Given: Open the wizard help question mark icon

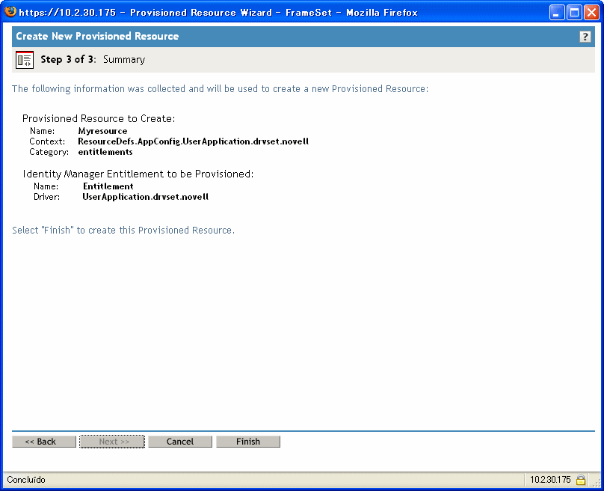Looking at the screenshot, I should coord(585,37).
